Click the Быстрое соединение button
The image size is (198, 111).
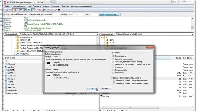[108, 14]
